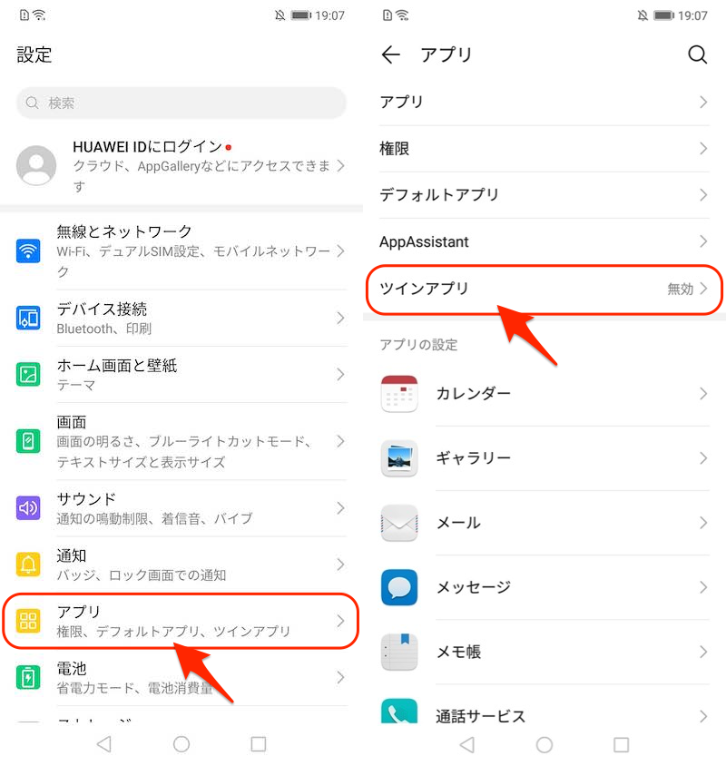The width and height of the screenshot is (726, 766).
Task: Open デフォルトアプリ menu entry
Action: [x=544, y=195]
